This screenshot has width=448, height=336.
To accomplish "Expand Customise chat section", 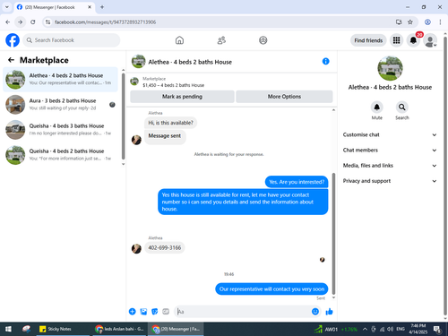I will [390, 134].
